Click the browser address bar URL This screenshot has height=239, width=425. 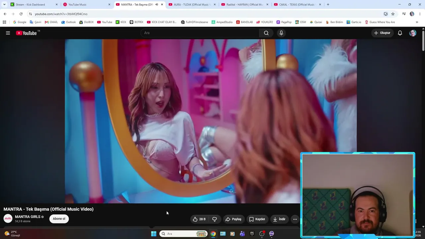[61, 14]
